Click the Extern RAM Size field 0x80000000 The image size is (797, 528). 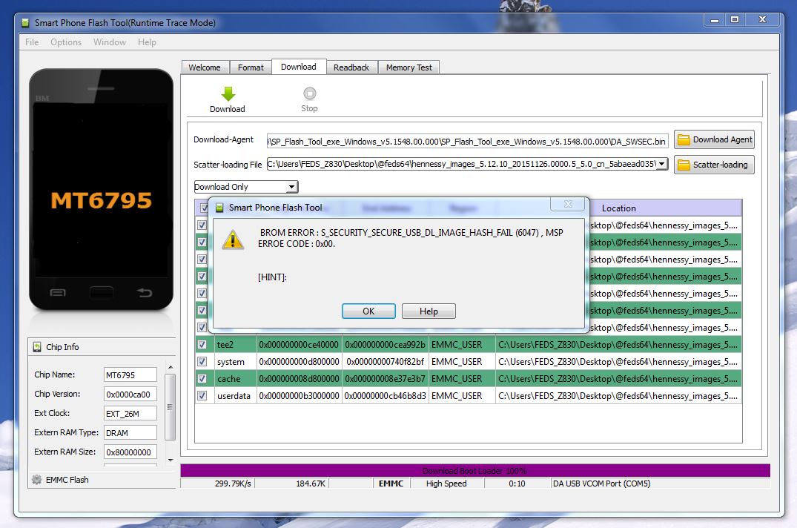click(130, 452)
